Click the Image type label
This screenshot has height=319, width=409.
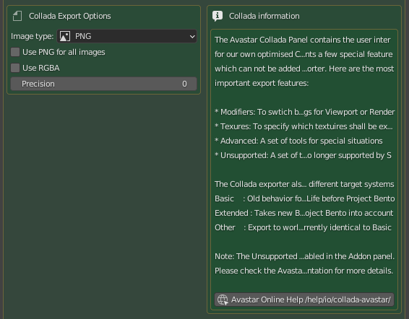(x=32, y=36)
